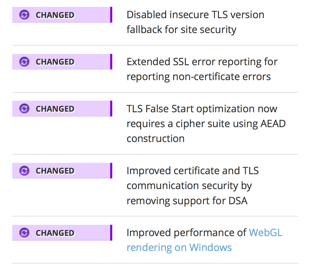Click the changed icon beside TLS version fallback
This screenshot has width=312, height=265.
24,15
